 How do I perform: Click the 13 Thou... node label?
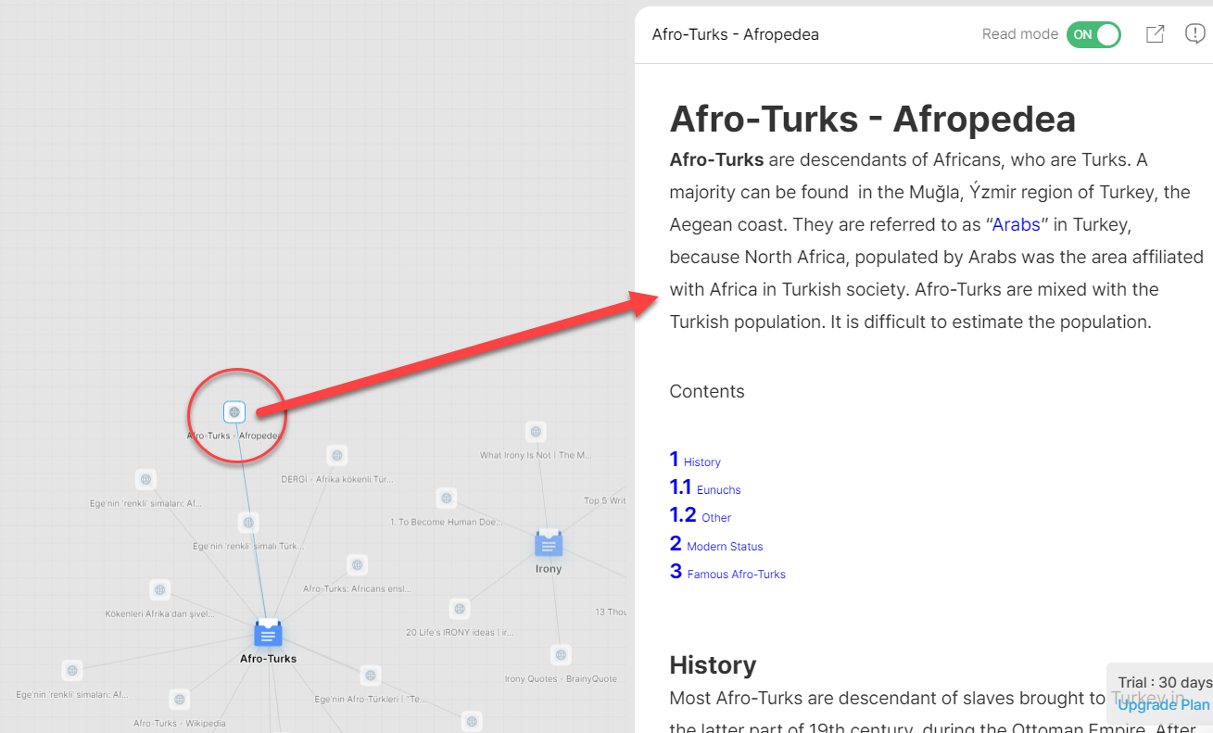(x=613, y=612)
